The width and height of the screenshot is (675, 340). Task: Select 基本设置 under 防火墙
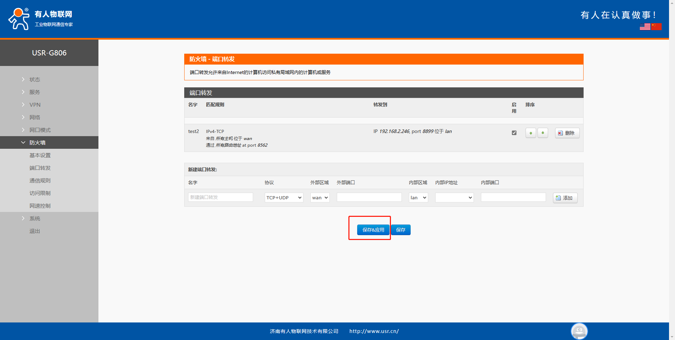click(40, 155)
